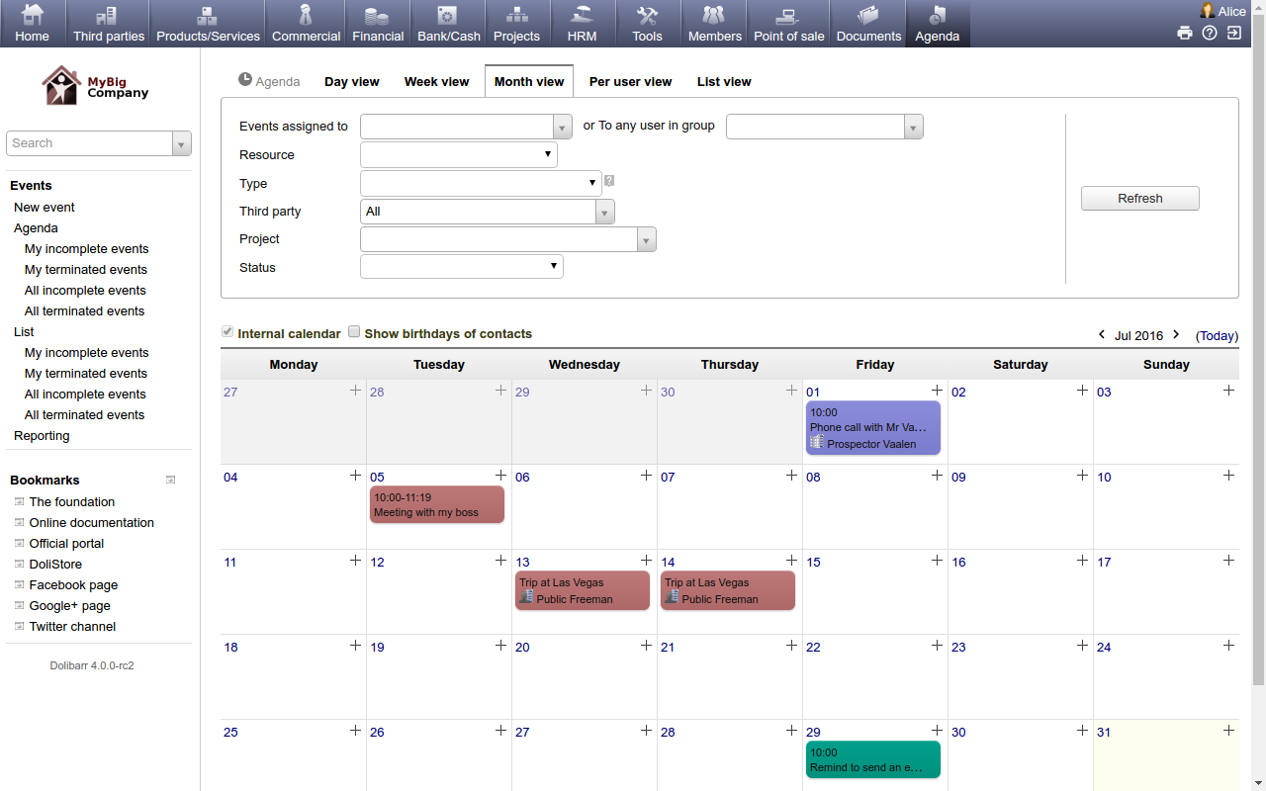
Task: Click the sidebar Search input field
Action: (90, 143)
